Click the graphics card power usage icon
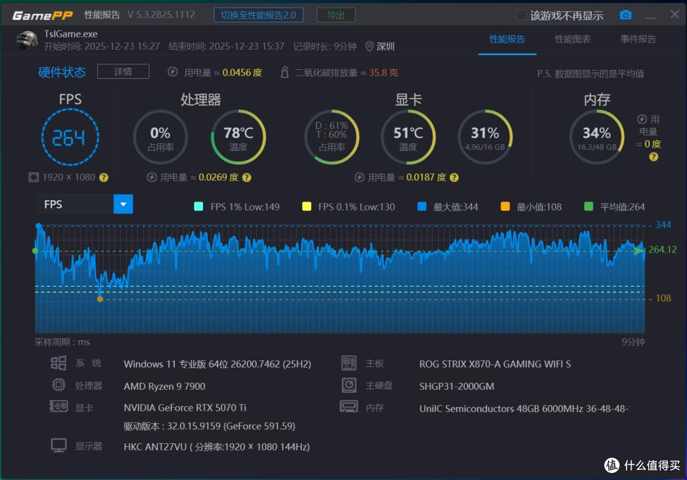 359,177
